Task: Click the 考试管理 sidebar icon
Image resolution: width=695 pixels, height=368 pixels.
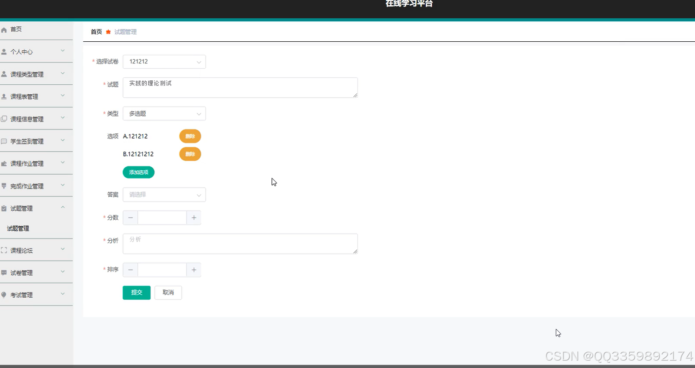Action: [4, 295]
